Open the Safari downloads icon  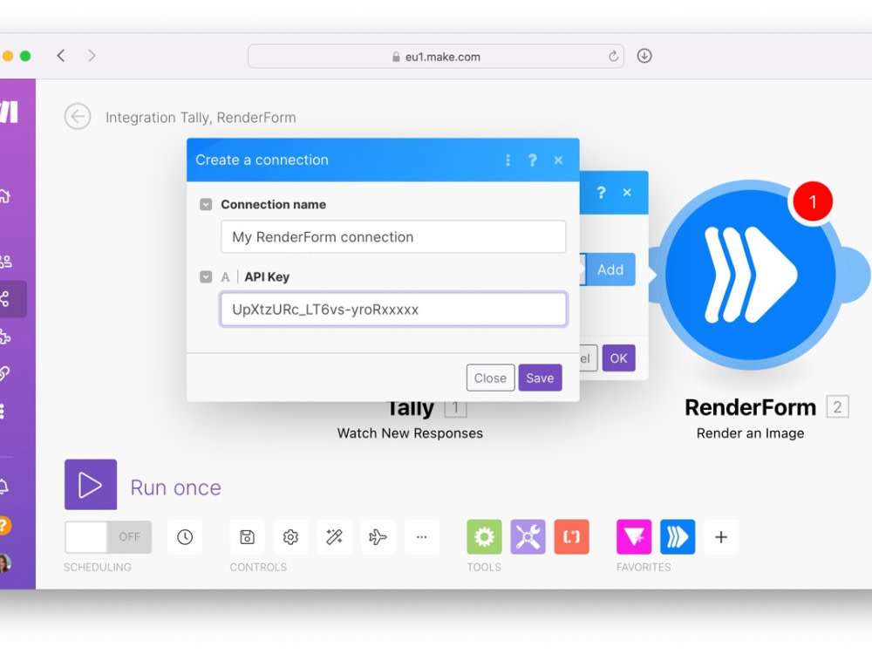click(644, 56)
